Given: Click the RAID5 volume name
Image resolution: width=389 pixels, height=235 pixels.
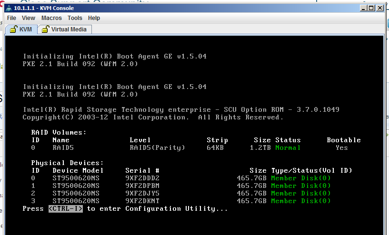Looking at the screenshot, I should click(x=63, y=148).
